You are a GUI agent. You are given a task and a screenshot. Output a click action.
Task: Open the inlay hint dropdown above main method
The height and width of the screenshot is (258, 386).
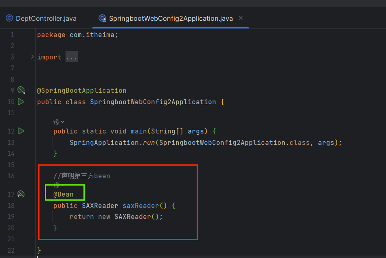click(59, 122)
